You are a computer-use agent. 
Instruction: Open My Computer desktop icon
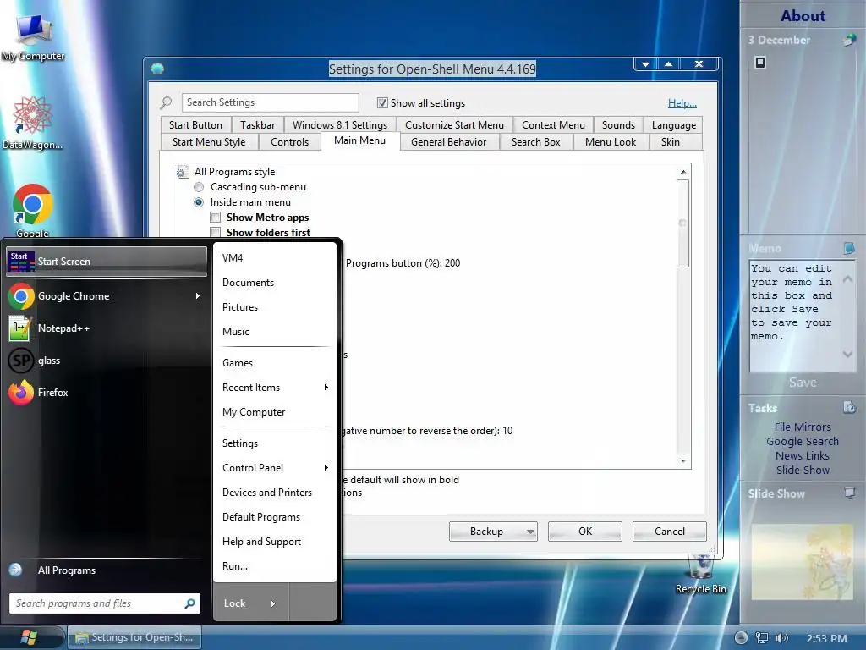pyautogui.click(x=33, y=36)
